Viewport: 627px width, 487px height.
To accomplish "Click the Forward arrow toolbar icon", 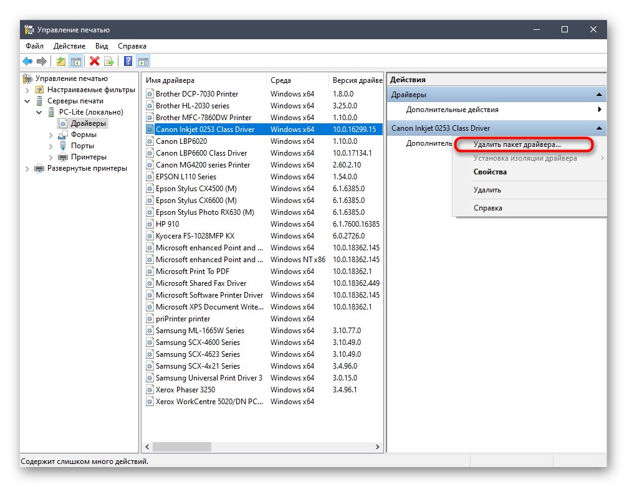I will pyautogui.click(x=42, y=61).
